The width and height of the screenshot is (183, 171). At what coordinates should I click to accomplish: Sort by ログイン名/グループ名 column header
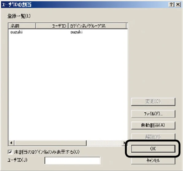pos(97,26)
